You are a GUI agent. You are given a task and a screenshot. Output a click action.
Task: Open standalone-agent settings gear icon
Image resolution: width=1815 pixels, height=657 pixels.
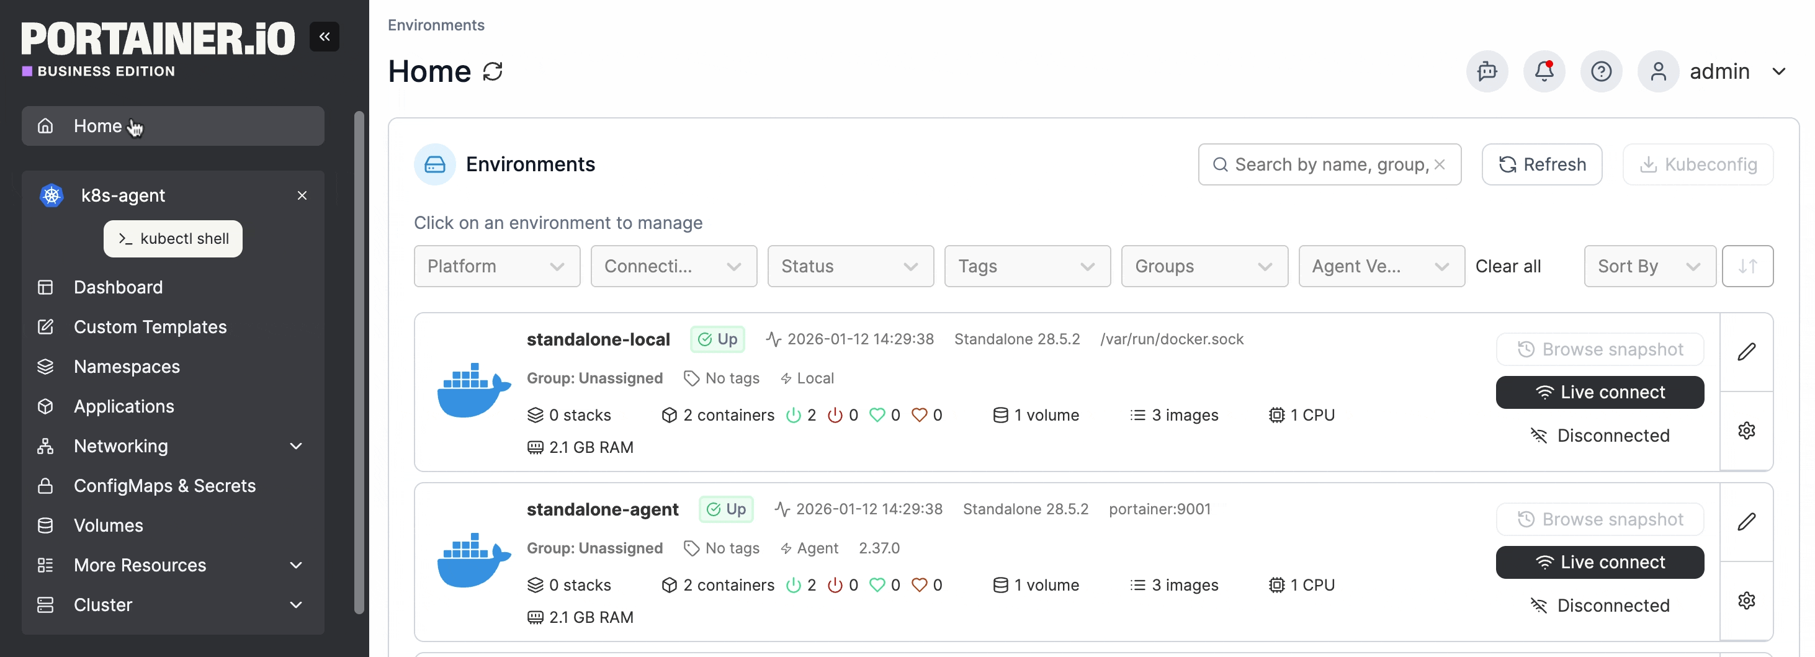click(1746, 601)
